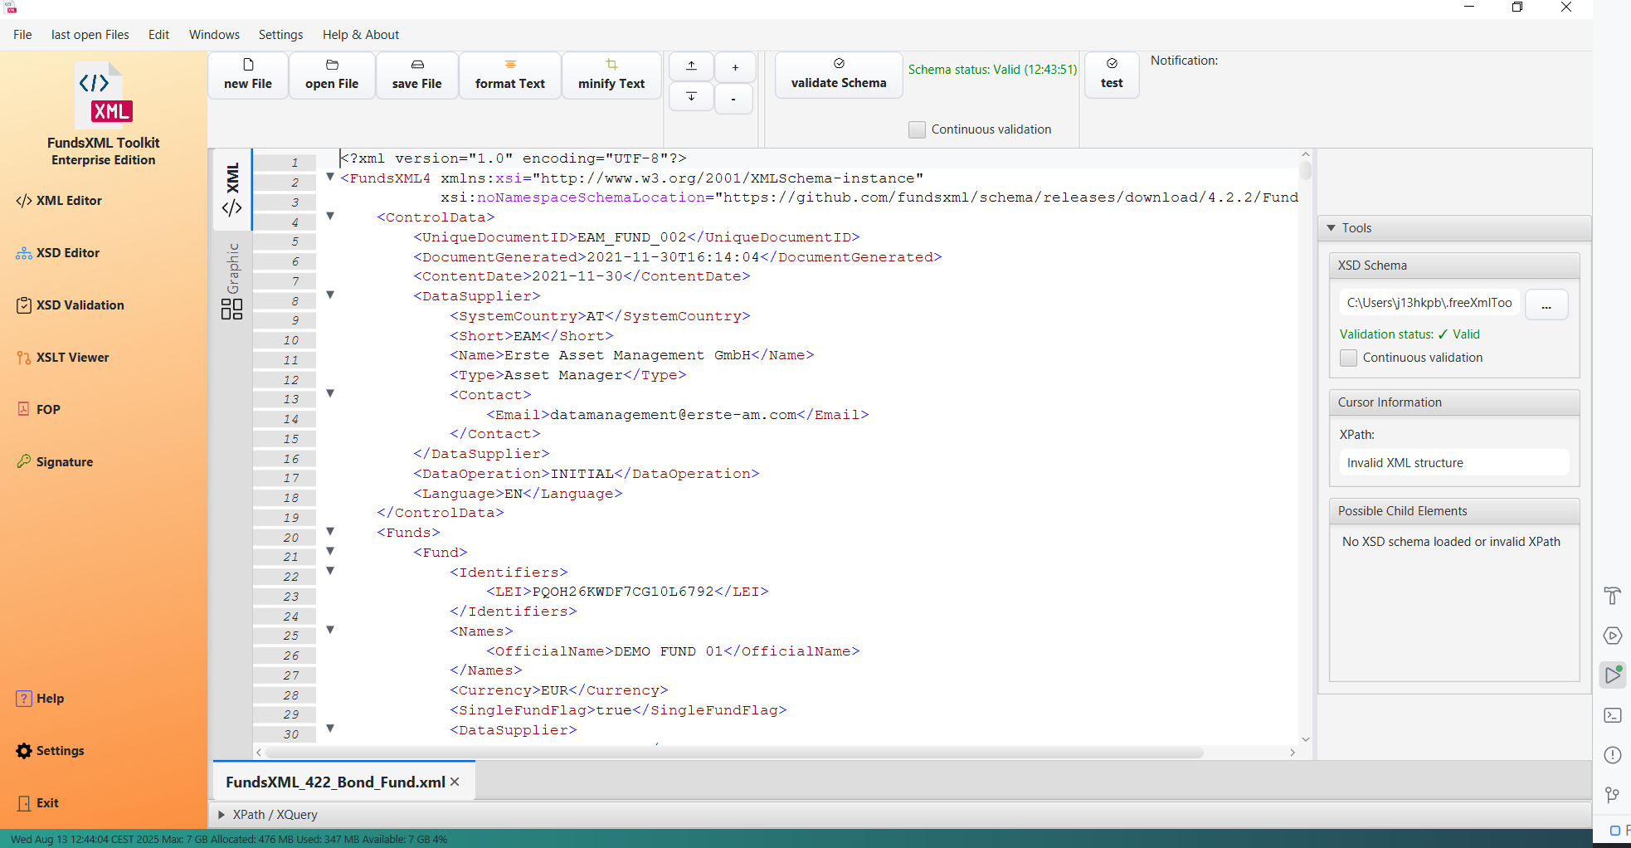Click Exit in the sidebar
The width and height of the screenshot is (1631, 848).
point(37,803)
